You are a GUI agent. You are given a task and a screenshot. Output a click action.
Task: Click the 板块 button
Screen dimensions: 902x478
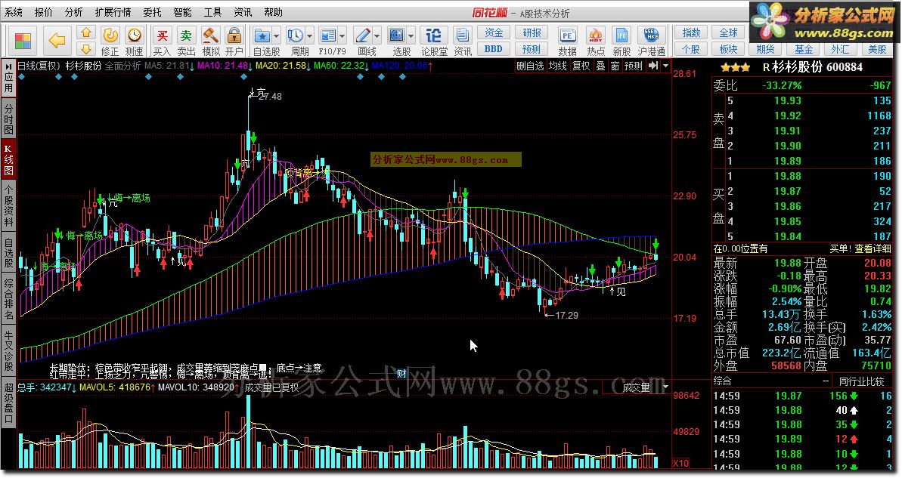728,49
